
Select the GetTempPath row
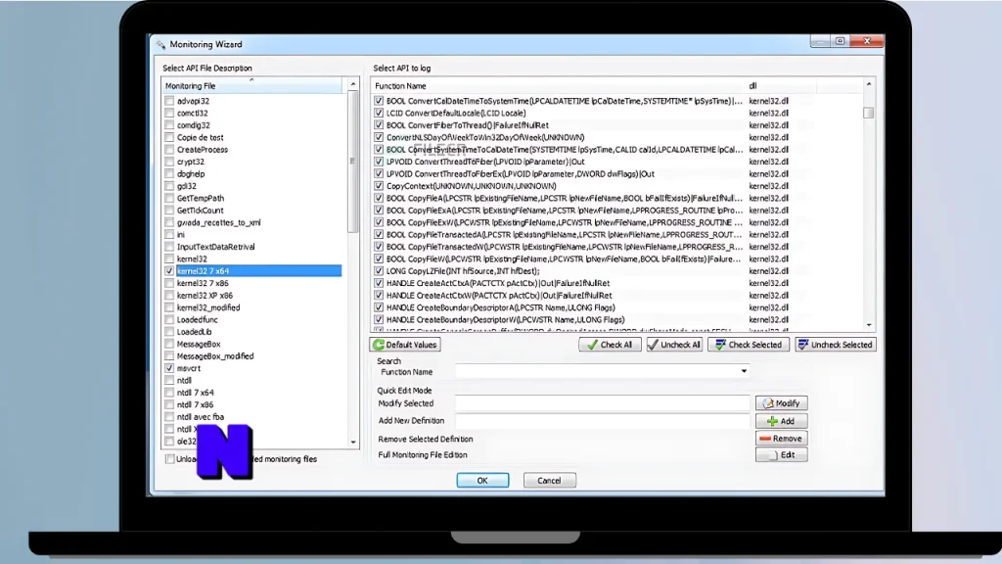[252, 198]
